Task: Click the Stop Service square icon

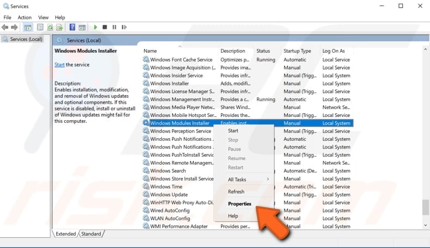Action: point(105,27)
